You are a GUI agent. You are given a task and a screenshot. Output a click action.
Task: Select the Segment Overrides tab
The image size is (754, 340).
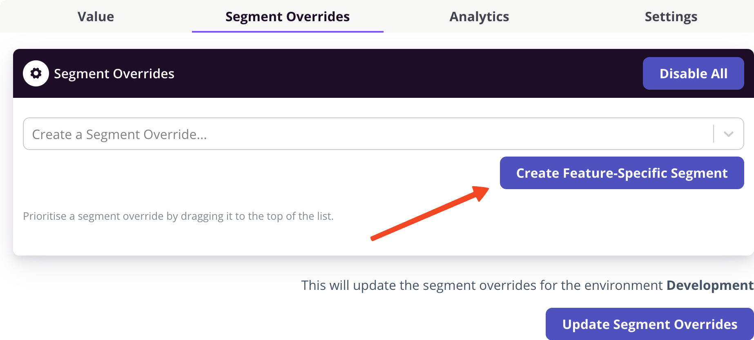(x=287, y=17)
